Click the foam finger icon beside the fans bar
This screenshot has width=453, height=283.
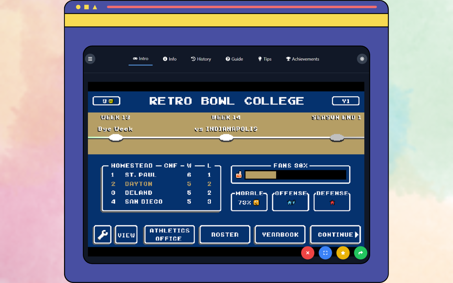point(239,174)
